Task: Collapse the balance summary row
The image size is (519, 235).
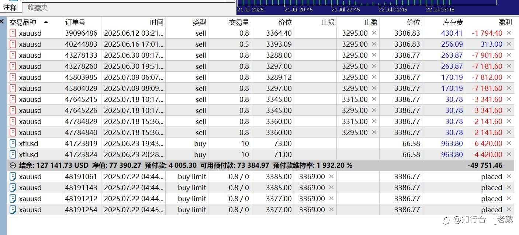Action: (13, 165)
